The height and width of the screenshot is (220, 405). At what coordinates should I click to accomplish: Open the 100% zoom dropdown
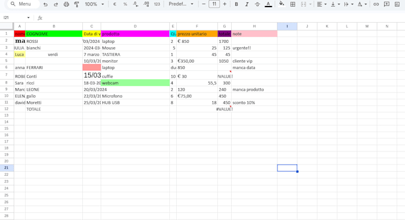[94, 4]
